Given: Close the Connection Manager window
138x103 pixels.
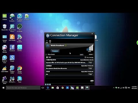Looking at the screenshot, I should point(92,34).
